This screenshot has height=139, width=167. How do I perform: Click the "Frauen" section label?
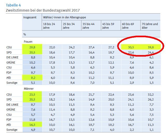28,42
